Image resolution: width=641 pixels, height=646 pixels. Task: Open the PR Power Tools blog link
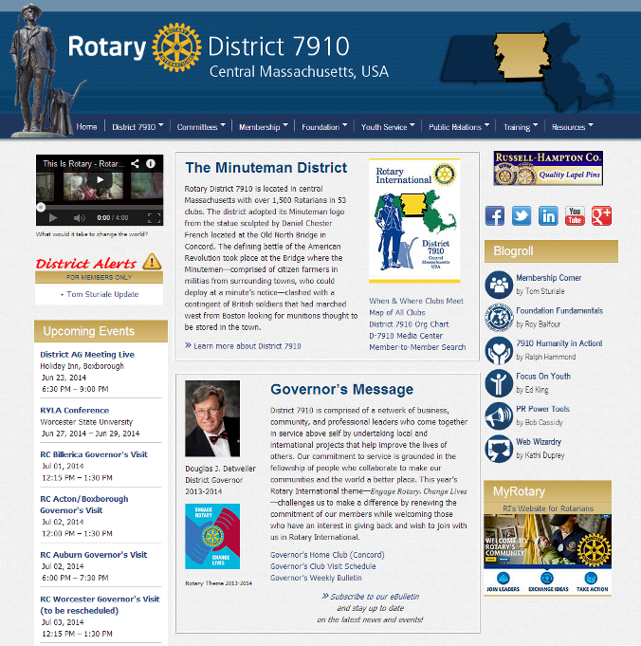click(542, 409)
